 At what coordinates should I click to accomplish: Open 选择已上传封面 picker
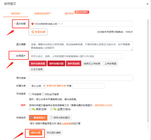coord(92,63)
